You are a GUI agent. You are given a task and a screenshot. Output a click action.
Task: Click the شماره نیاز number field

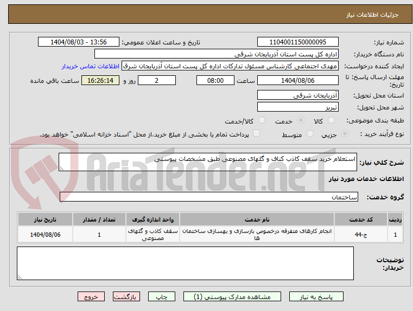pyautogui.click(x=297, y=42)
